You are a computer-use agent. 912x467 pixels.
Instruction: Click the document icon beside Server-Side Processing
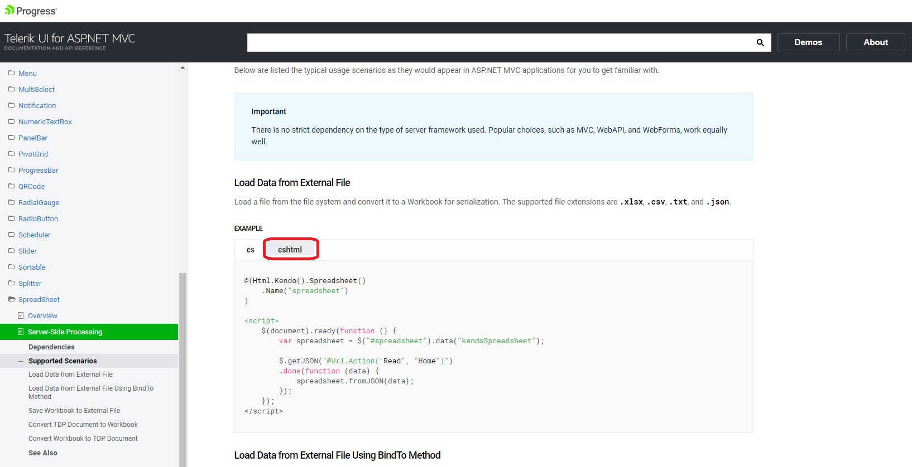tap(21, 332)
